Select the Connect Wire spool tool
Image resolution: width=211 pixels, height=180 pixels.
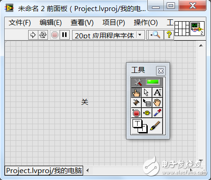[136, 102]
